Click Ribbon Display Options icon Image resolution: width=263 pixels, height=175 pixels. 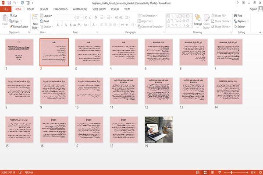[x=243, y=3]
